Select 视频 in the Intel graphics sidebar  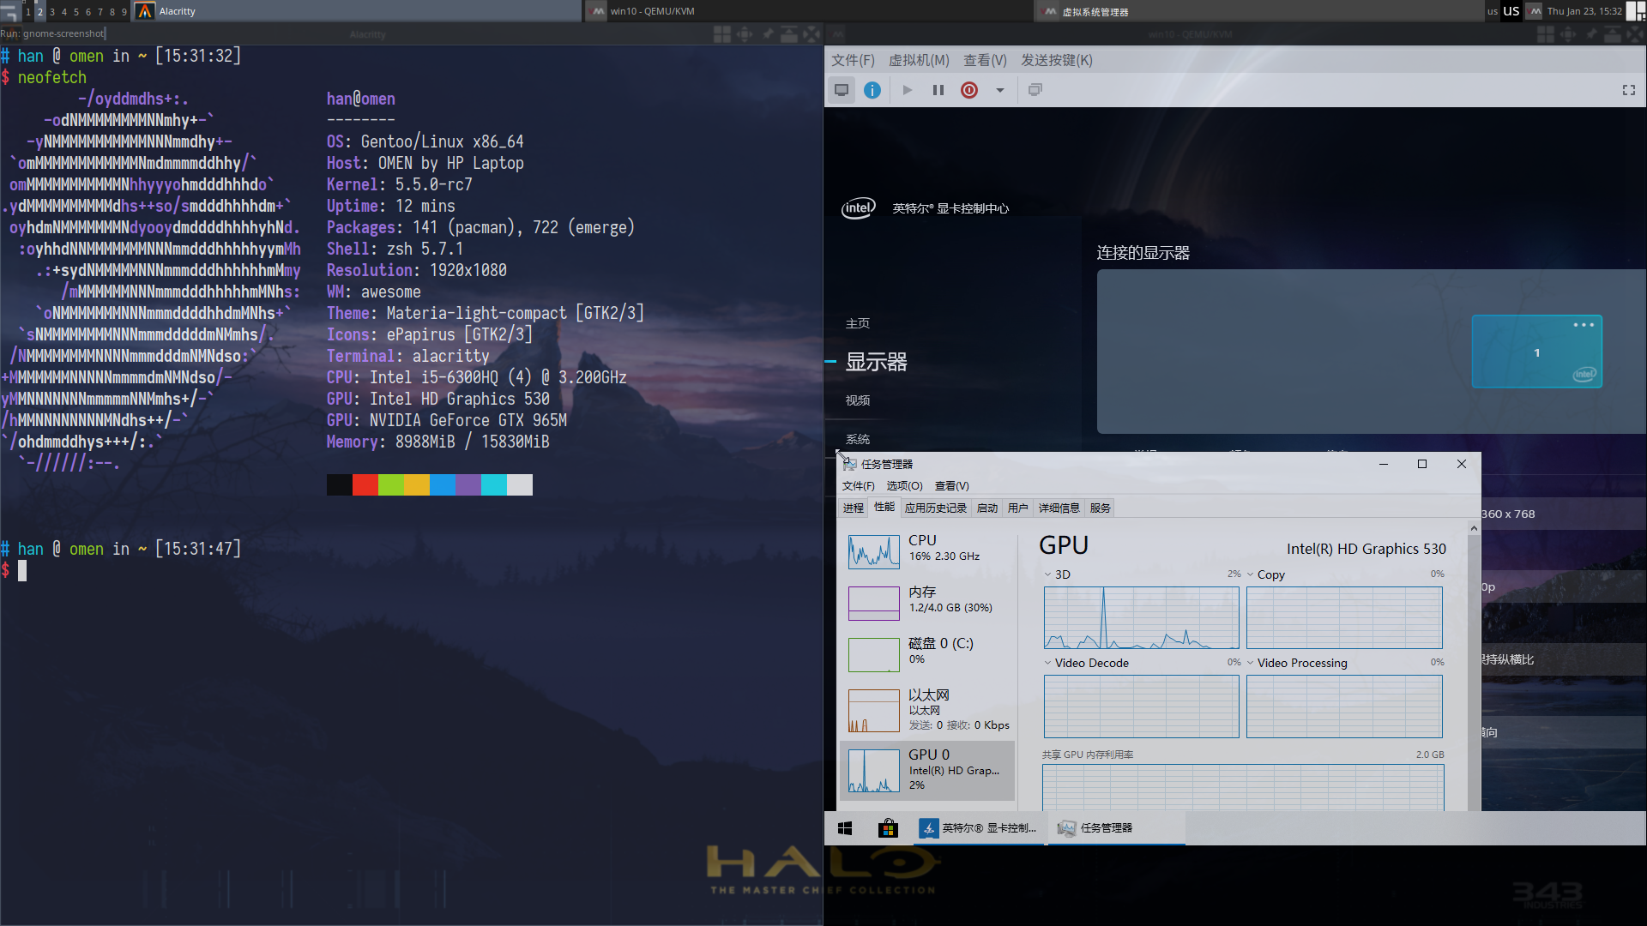(858, 400)
